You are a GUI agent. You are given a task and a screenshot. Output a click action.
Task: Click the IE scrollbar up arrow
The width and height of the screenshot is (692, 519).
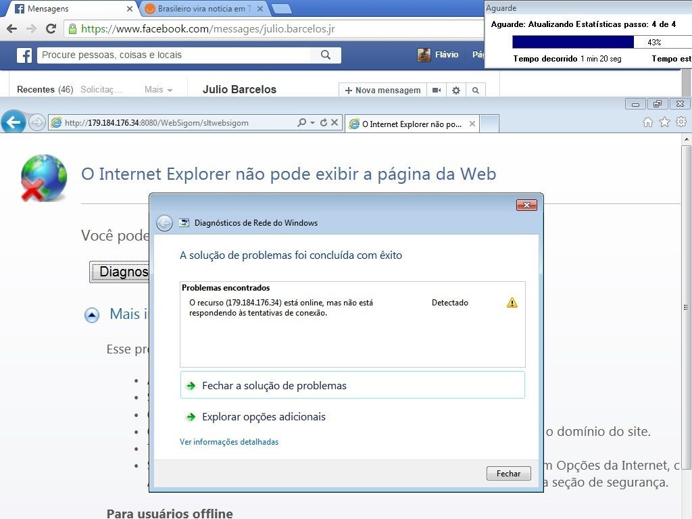687,139
